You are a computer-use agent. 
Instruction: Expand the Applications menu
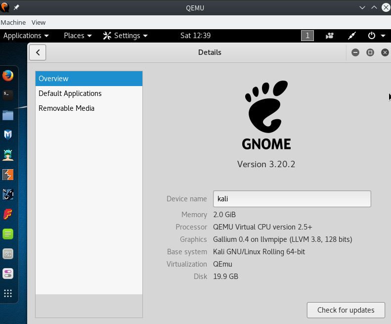[x=26, y=36]
